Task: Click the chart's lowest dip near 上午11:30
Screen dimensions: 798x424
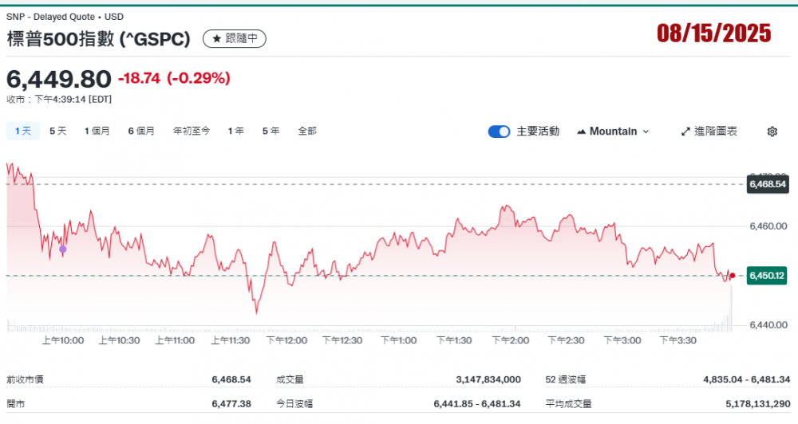Action: [x=256, y=312]
